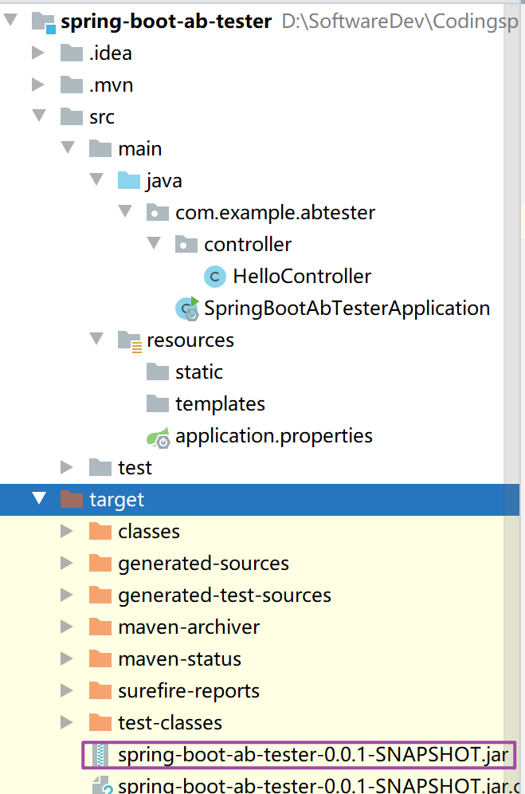Click the application.properties Spring file icon

pyautogui.click(x=158, y=436)
